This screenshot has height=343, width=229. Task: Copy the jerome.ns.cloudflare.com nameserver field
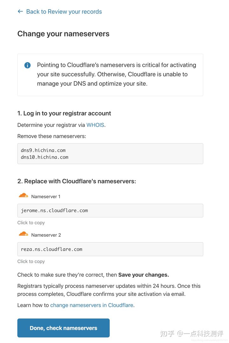(110, 211)
